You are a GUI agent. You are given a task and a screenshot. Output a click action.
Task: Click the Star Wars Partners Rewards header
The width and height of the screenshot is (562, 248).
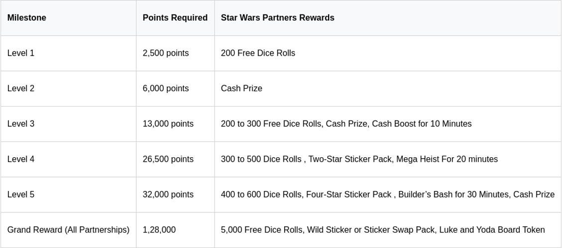(x=277, y=18)
